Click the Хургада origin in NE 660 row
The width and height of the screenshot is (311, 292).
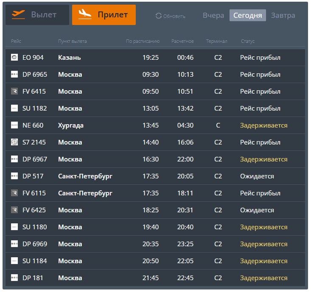[x=71, y=125]
